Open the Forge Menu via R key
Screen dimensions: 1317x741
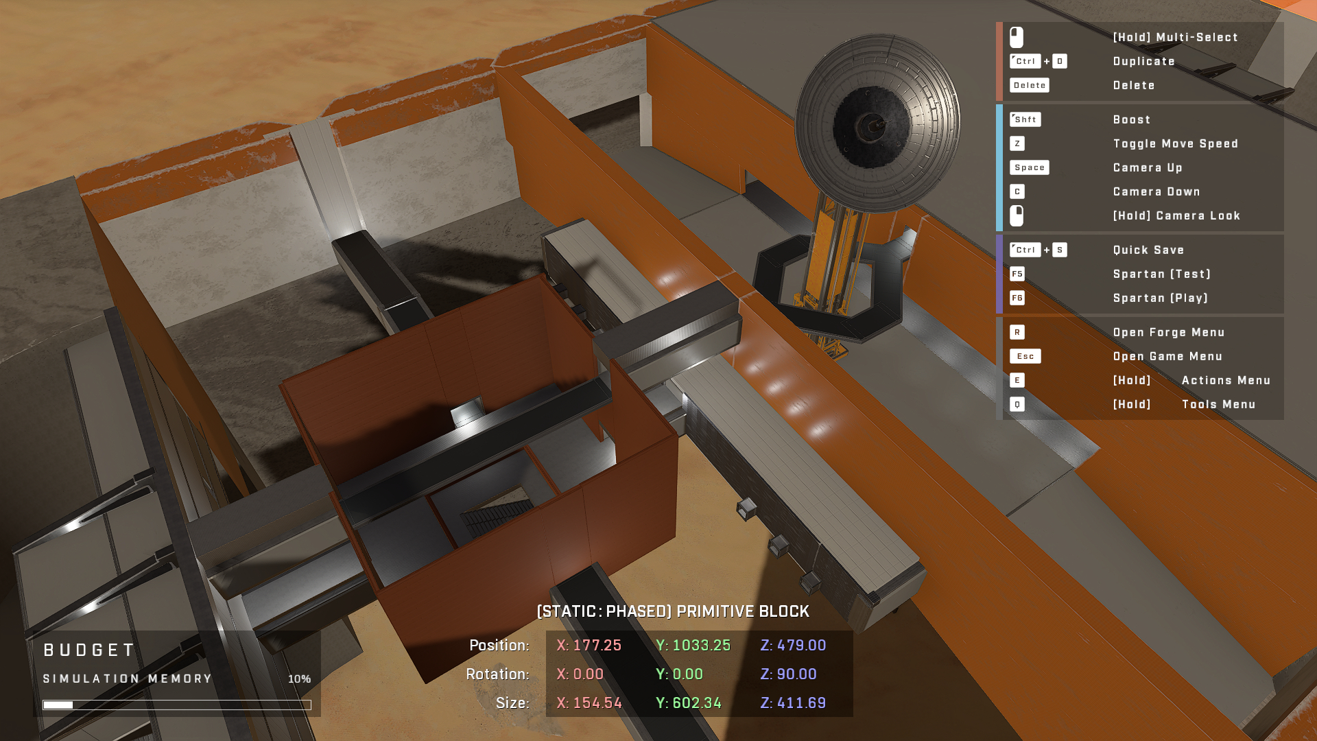coord(1017,331)
